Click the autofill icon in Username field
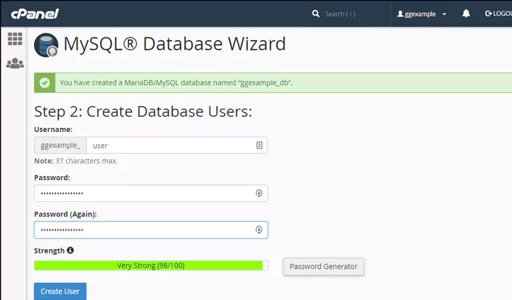The width and height of the screenshot is (512, 300). [x=259, y=145]
